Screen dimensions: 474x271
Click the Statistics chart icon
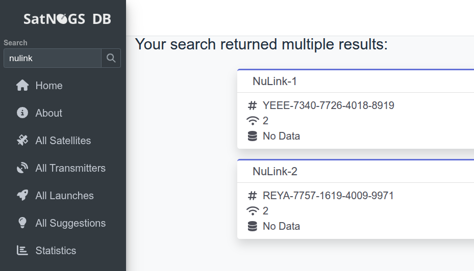click(22, 251)
